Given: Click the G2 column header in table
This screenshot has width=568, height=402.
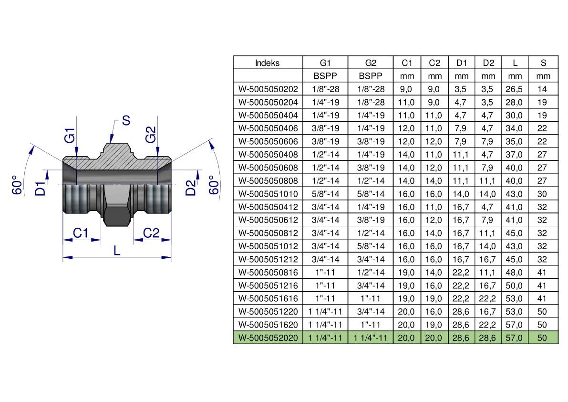Looking at the screenshot, I should tap(371, 63).
